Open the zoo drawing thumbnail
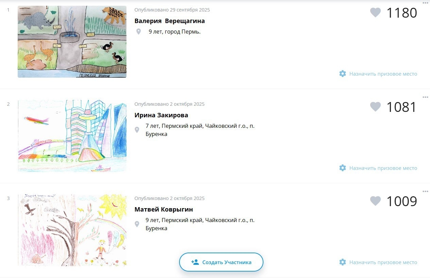This screenshot has height=278, width=430. pyautogui.click(x=72, y=42)
